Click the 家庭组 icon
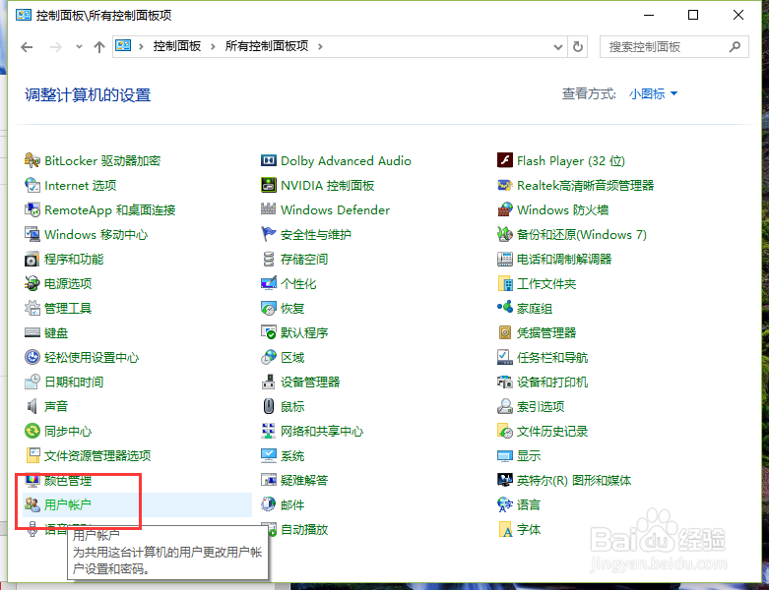This screenshot has width=769, height=590. click(x=505, y=308)
